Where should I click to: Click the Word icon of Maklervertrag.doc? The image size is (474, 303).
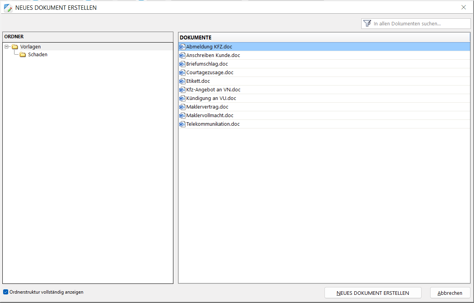(182, 107)
